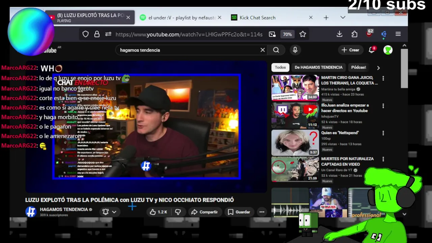Click the IlloJuan analiza empezar title
The width and height of the screenshot is (432, 243).
click(345, 108)
